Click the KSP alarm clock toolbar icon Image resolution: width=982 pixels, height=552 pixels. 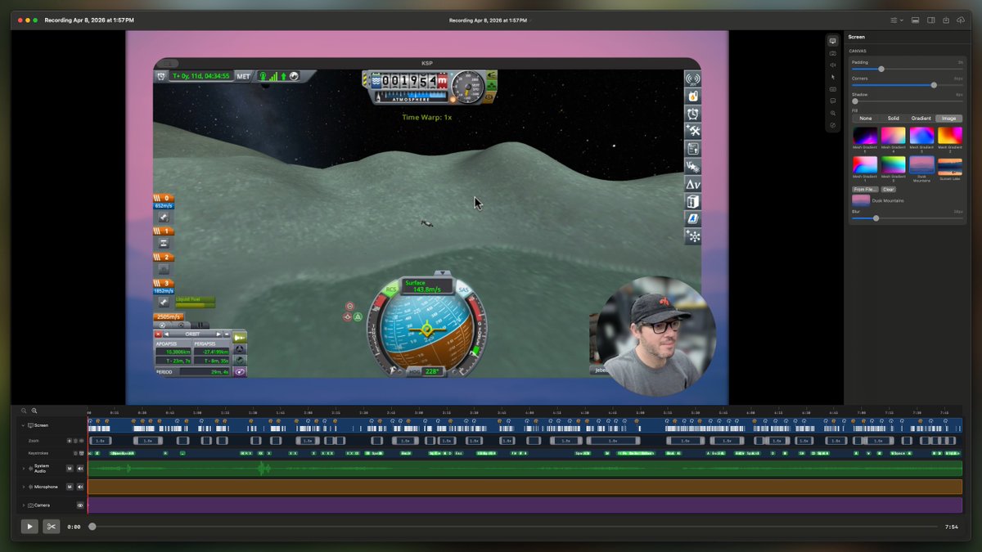click(693, 114)
